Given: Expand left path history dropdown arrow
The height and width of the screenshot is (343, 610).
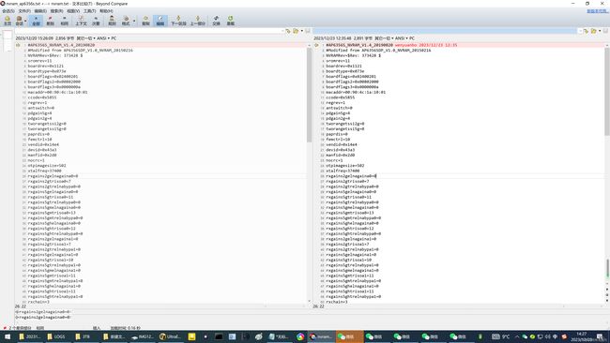Looking at the screenshot, I should (x=282, y=31).
